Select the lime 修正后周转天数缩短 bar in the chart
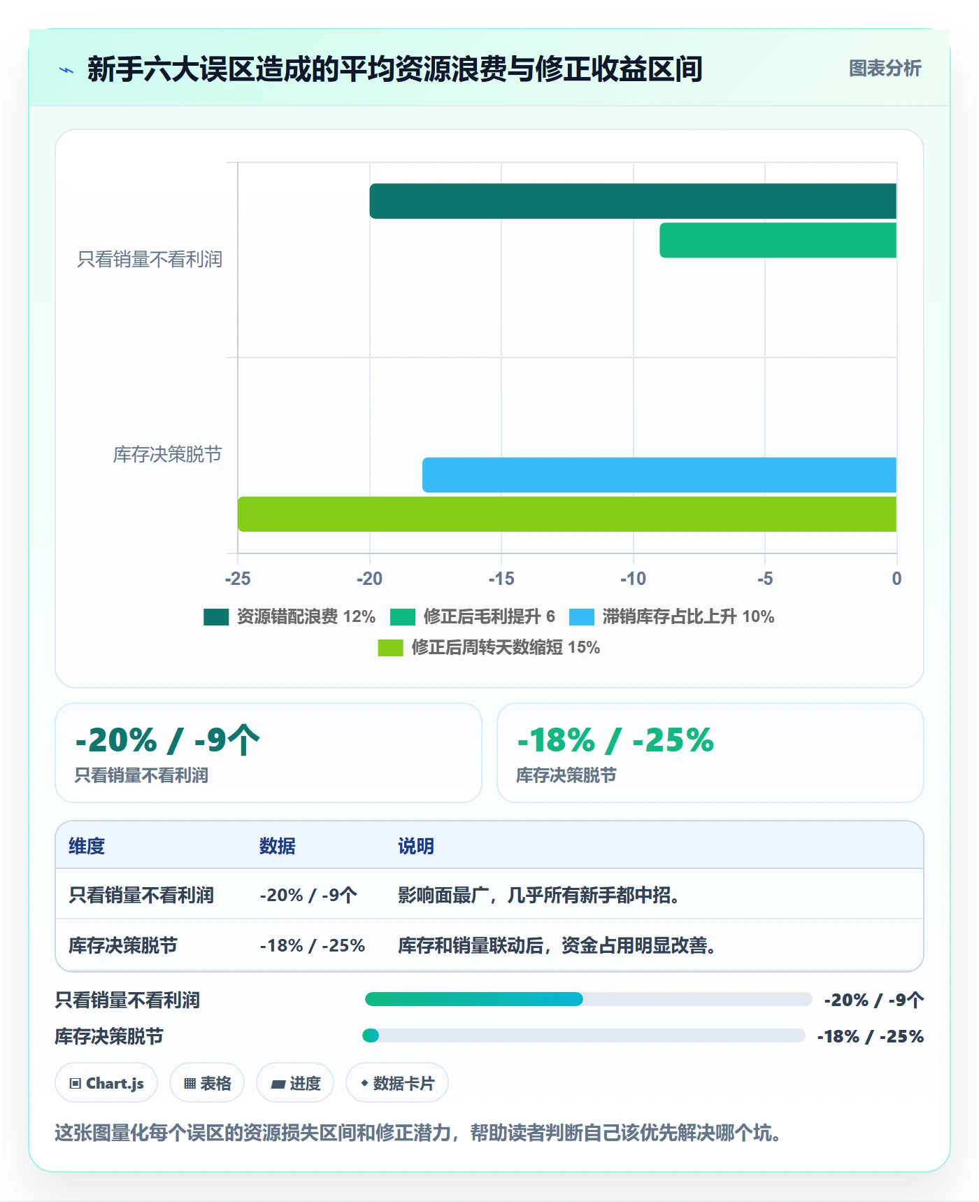This screenshot has width=979, height=1202. 567,514
